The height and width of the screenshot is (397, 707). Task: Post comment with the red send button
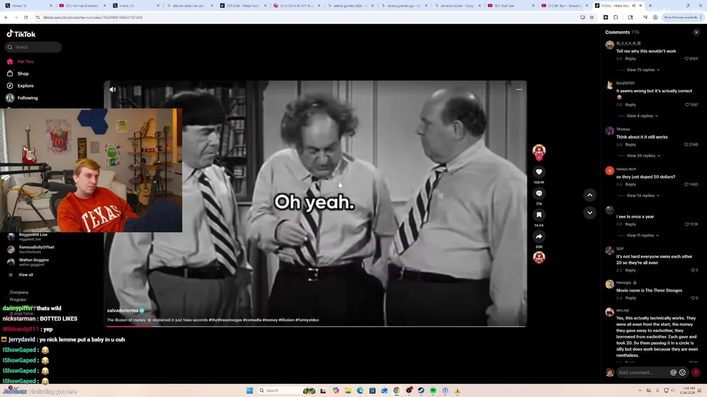[x=695, y=373]
